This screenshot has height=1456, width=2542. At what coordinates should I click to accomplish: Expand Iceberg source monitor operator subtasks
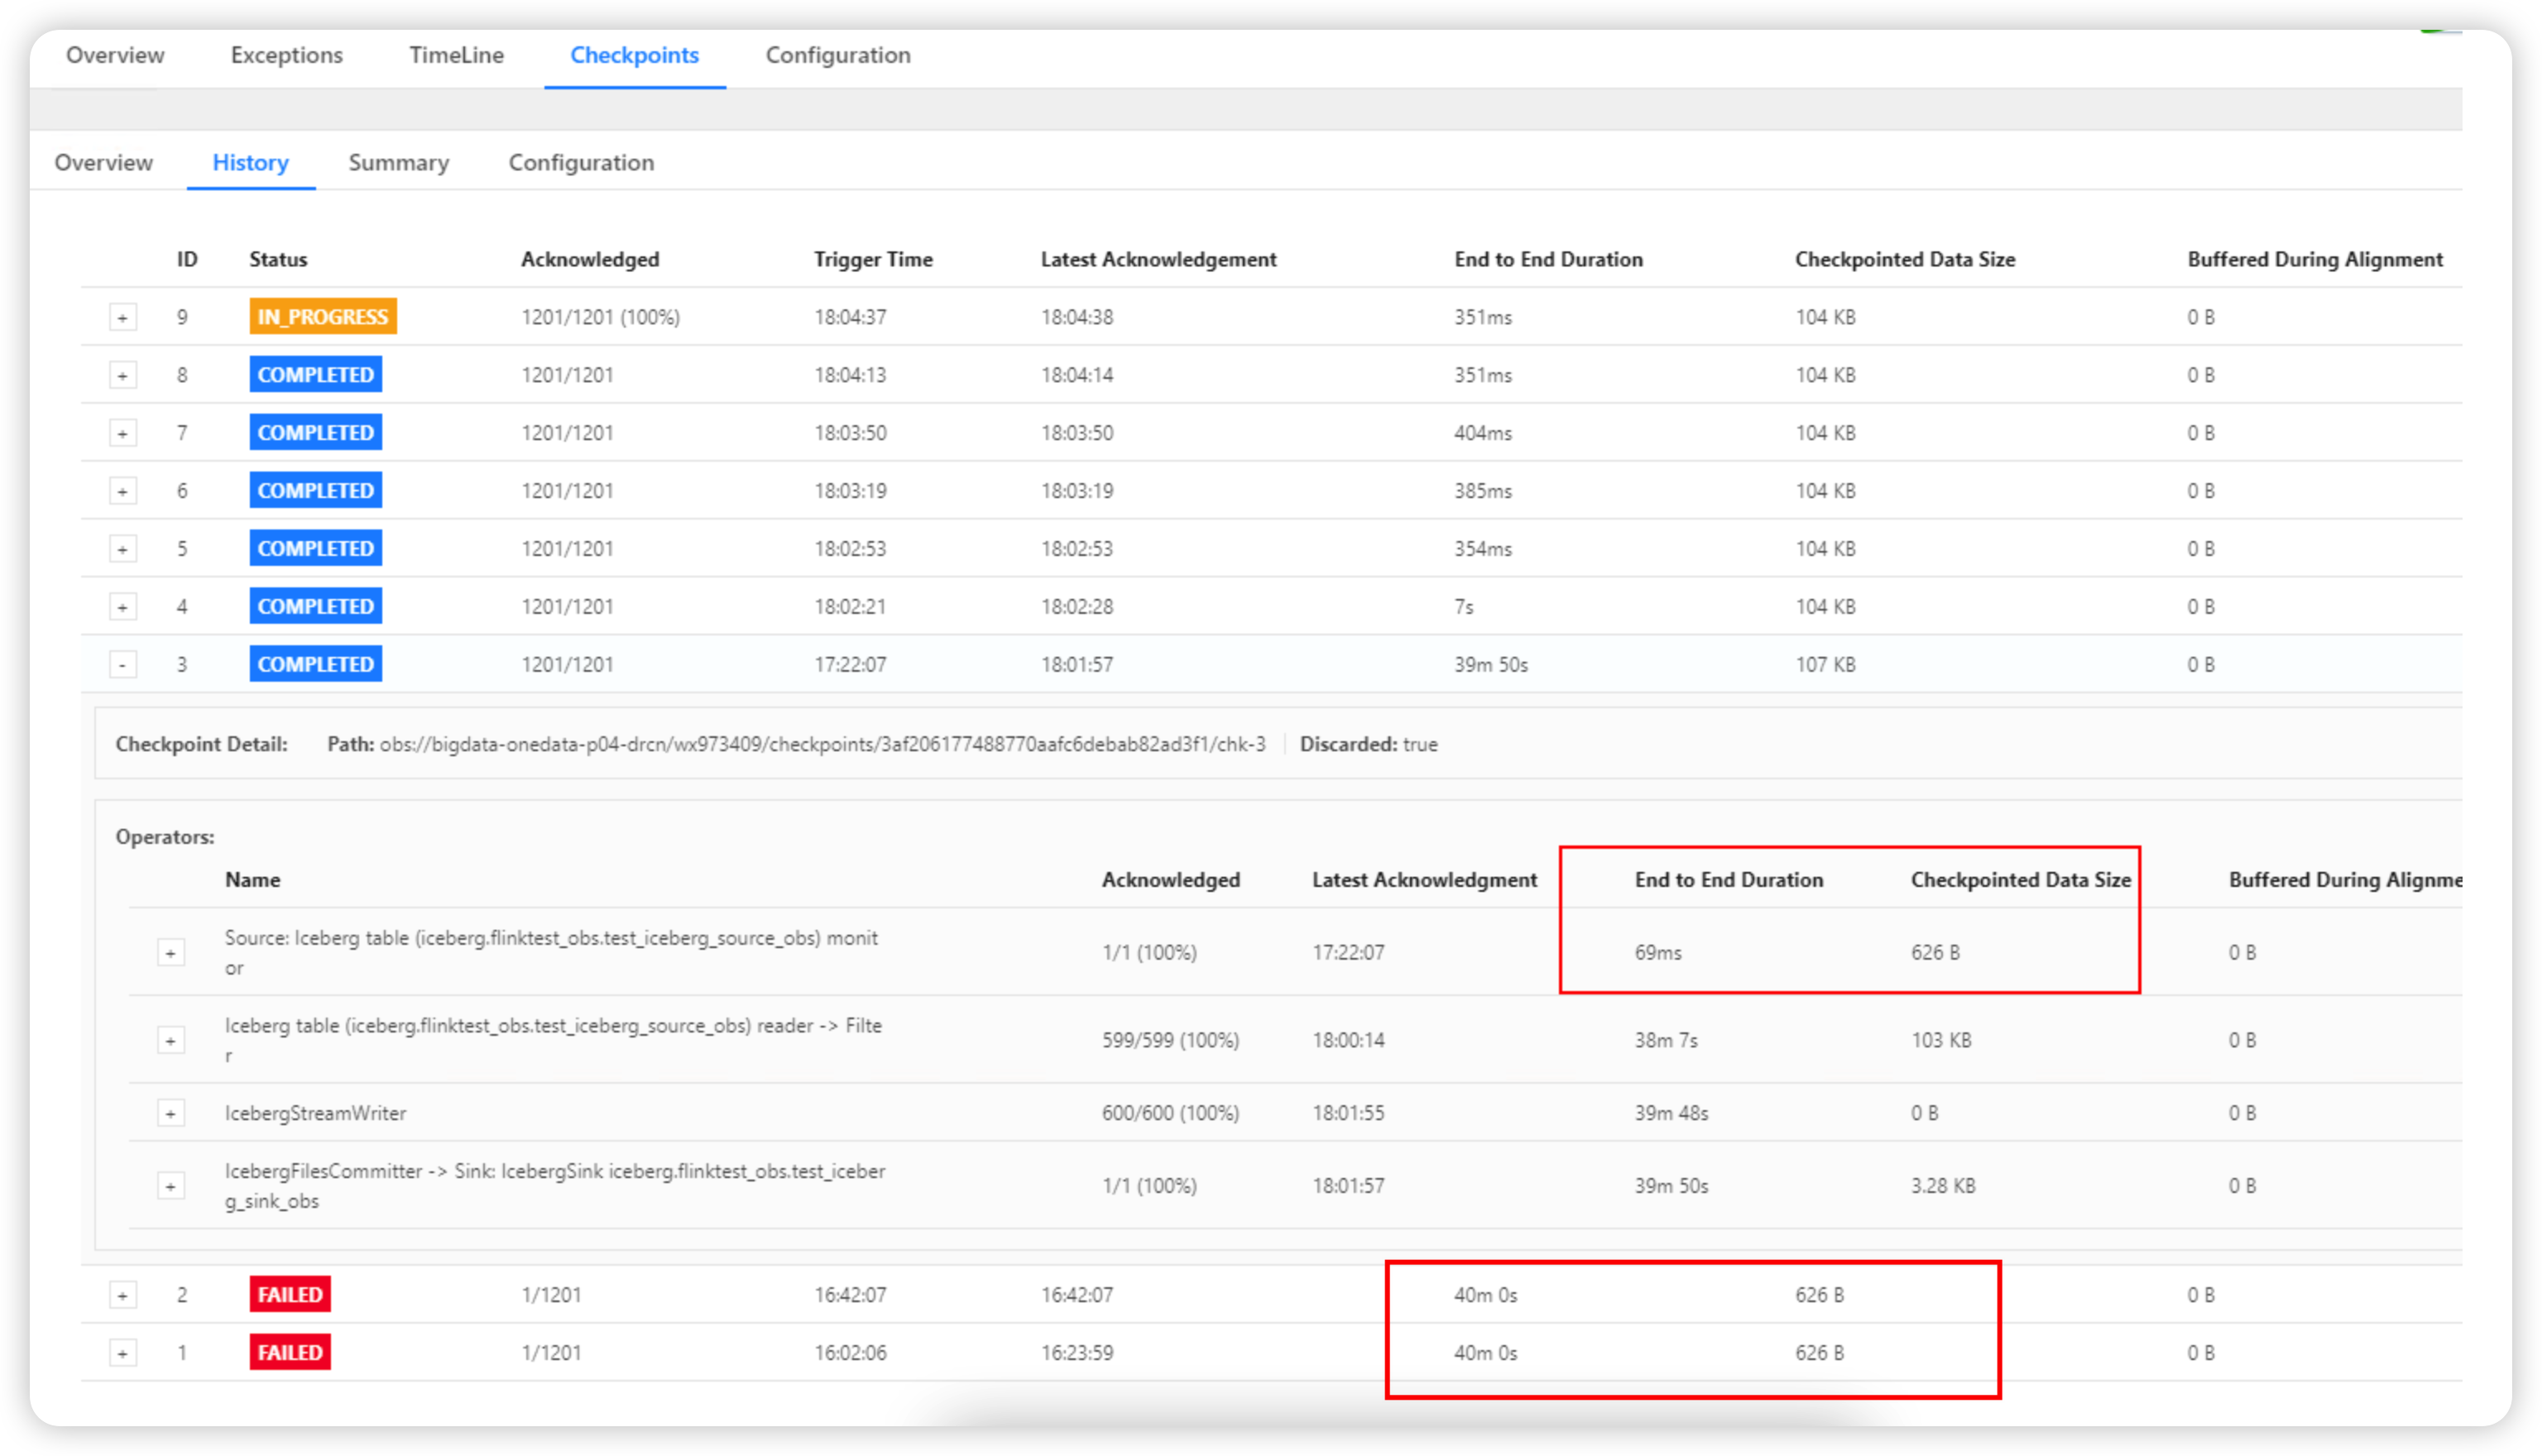171,953
